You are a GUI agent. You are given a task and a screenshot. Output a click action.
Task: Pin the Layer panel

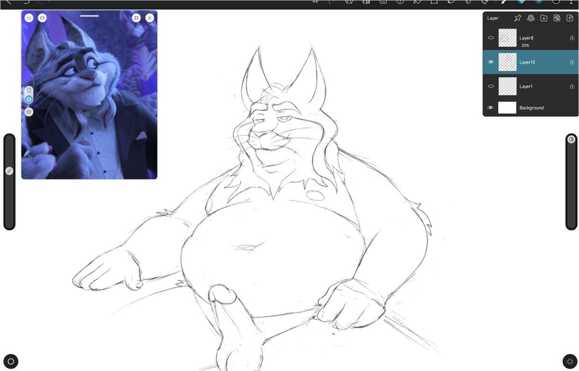coord(518,18)
